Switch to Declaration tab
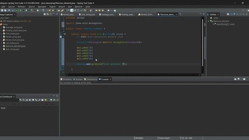Image resolution: width=249 pixels, height=140 pixels. tap(91, 79)
